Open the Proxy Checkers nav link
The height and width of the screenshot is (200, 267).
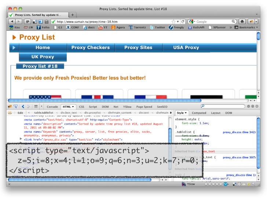pyautogui.click(x=91, y=48)
